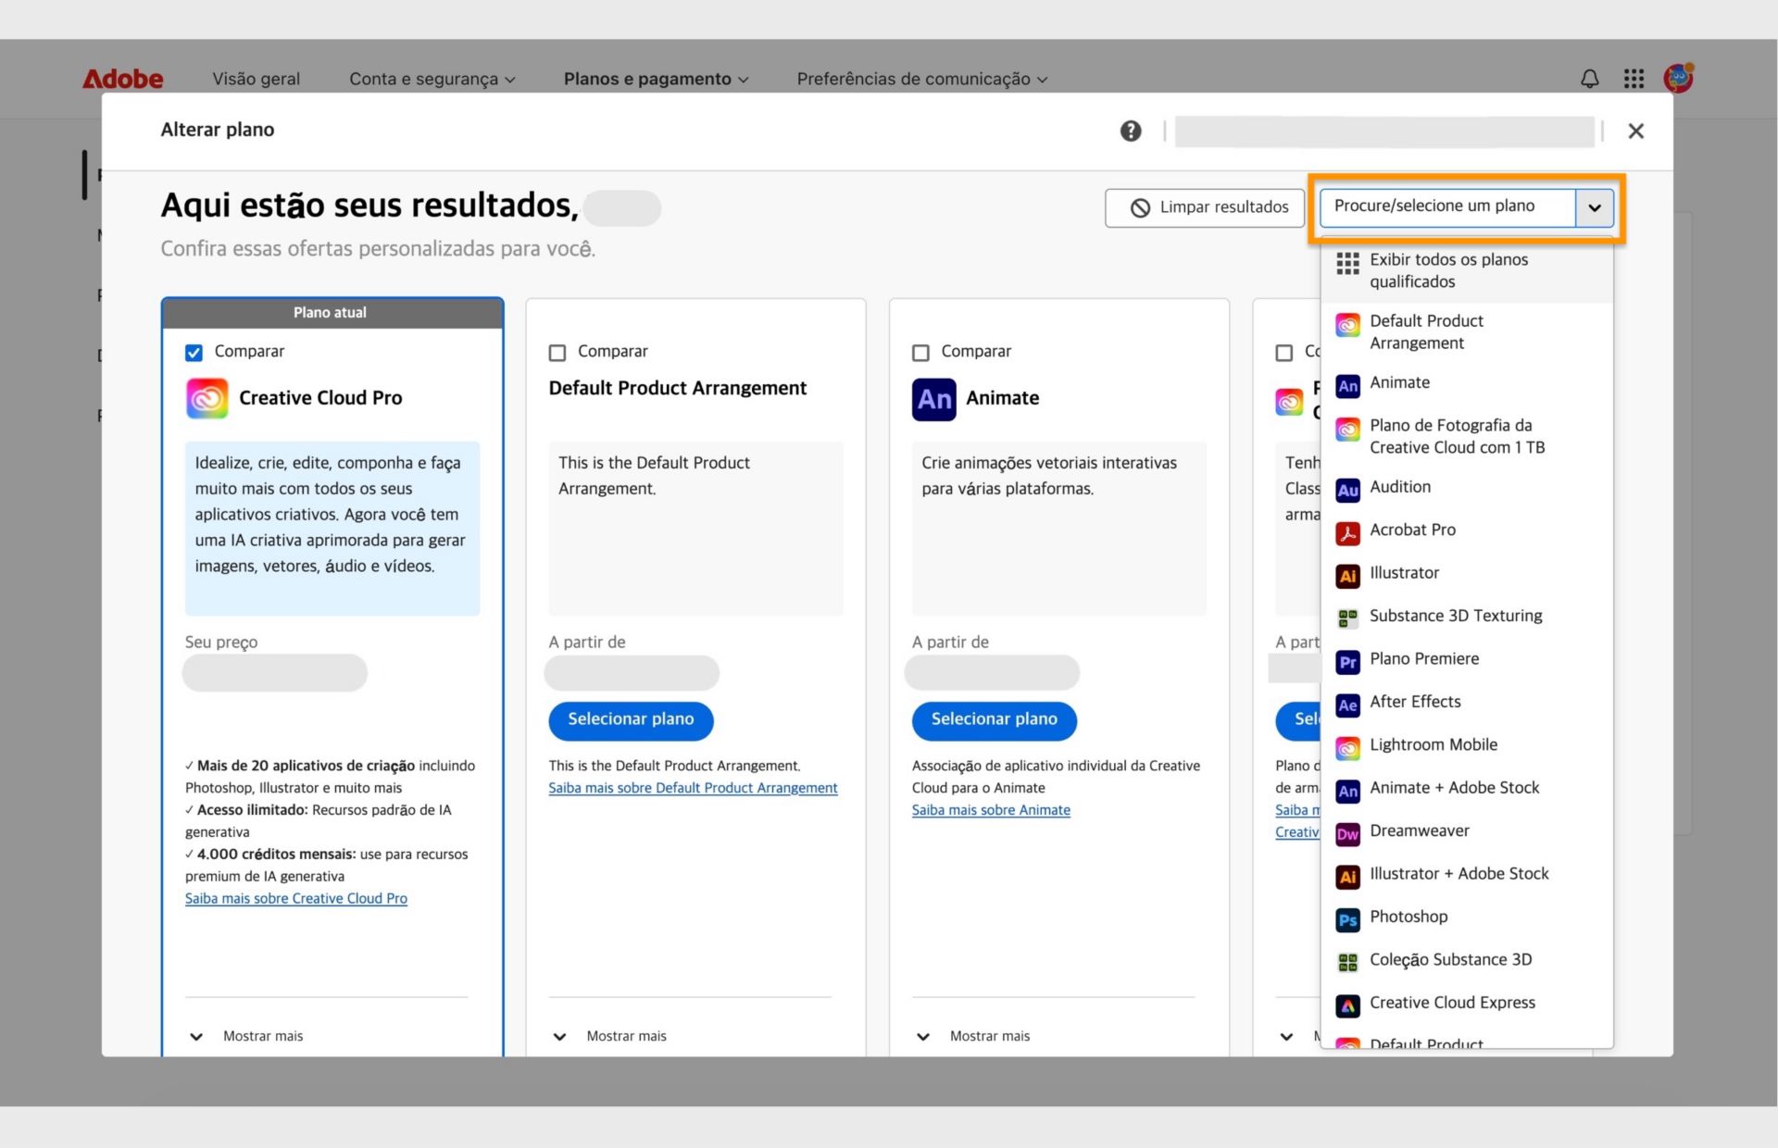
Task: Enable Comparar for Default Product Arrangement
Action: 557,352
